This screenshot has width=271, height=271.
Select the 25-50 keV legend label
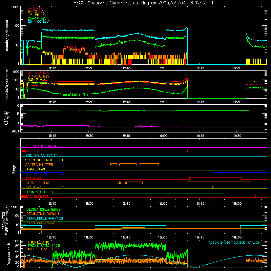(37, 18)
